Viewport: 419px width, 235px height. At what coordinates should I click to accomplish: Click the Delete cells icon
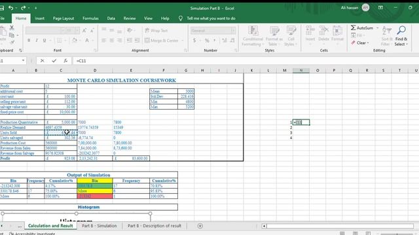pyautogui.click(x=323, y=31)
